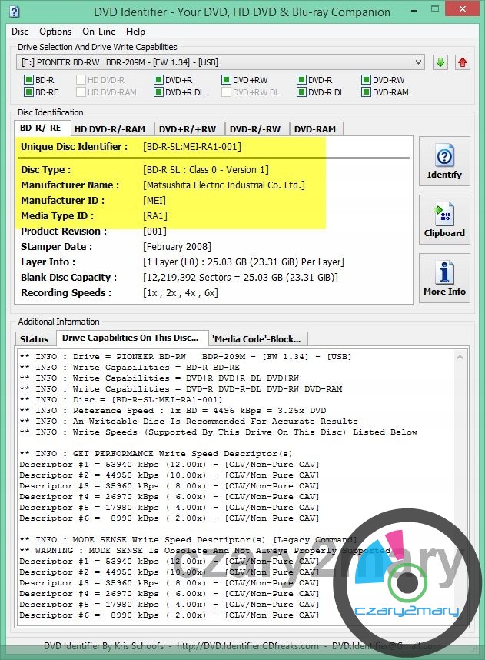Toggle the DVD+R DL capability checkbox
The width and height of the screenshot is (485, 660).
tap(158, 92)
